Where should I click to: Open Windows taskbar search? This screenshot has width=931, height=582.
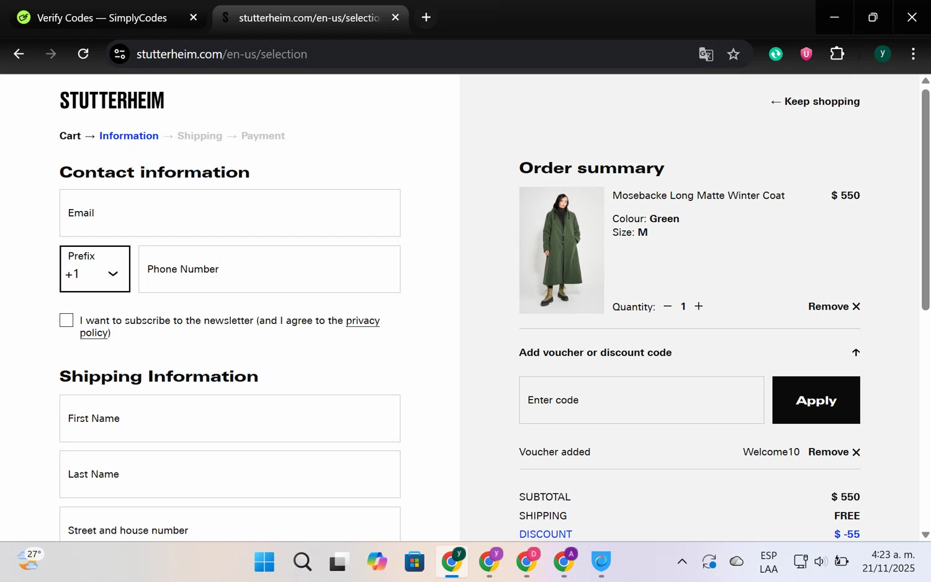pyautogui.click(x=302, y=562)
